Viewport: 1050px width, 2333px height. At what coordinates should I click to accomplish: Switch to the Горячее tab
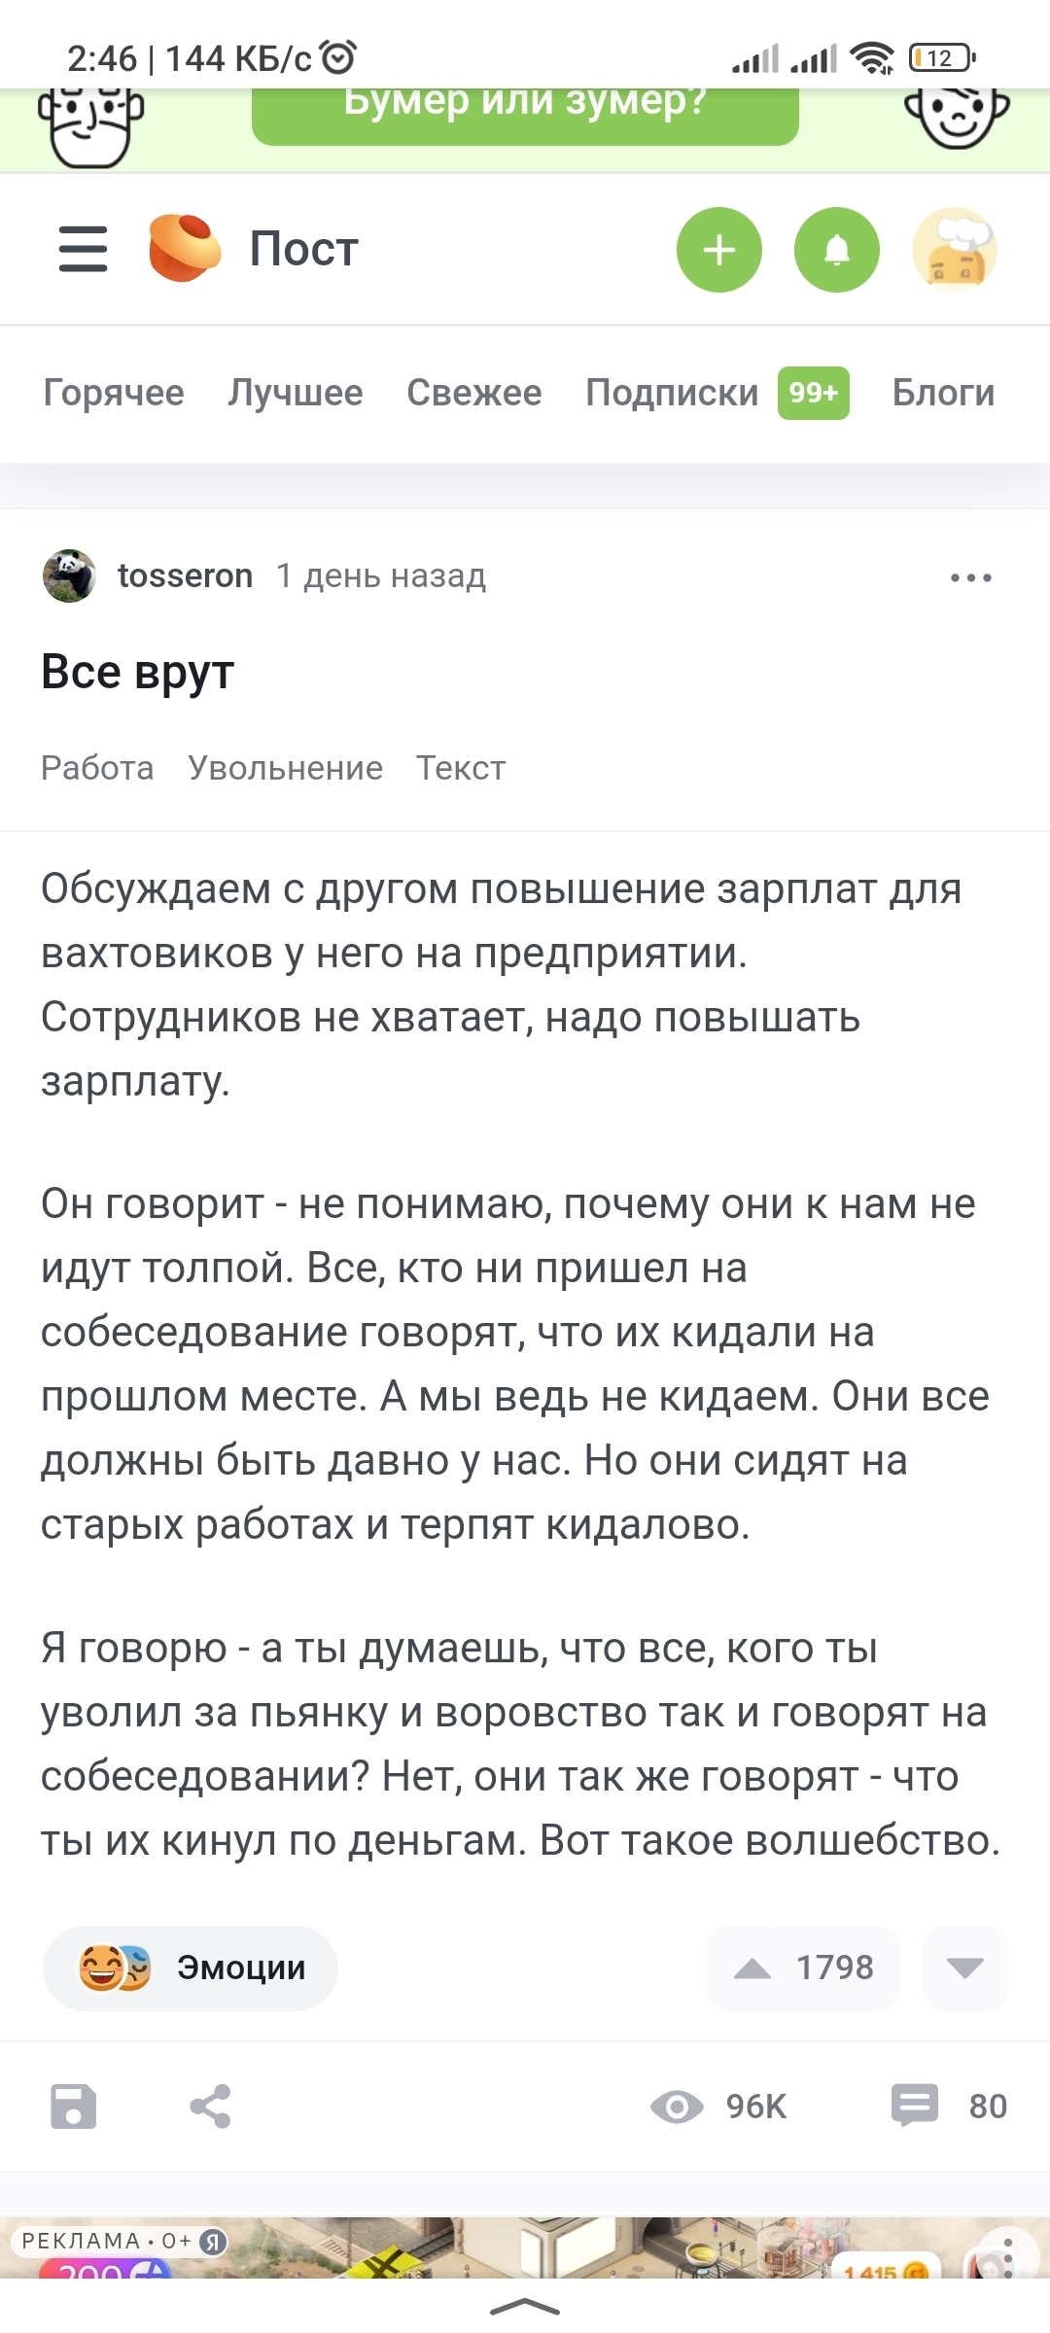coord(114,393)
